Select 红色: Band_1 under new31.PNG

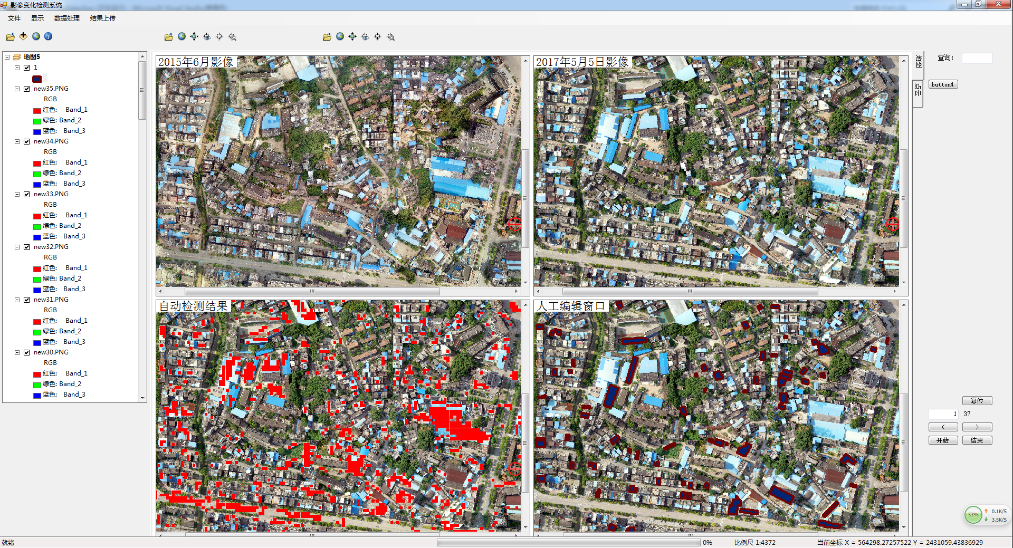pyautogui.click(x=65, y=321)
